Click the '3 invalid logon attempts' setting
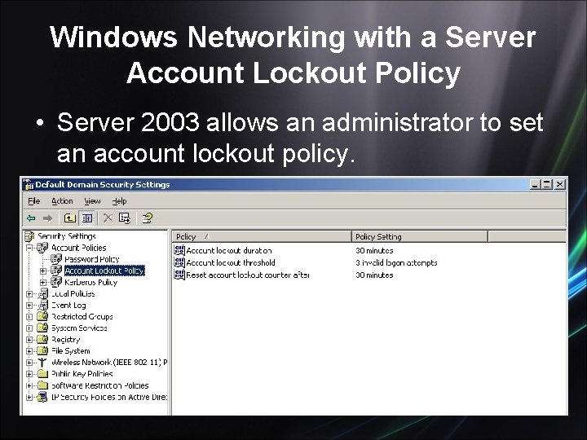Viewport: 587px width, 440px height. point(396,262)
